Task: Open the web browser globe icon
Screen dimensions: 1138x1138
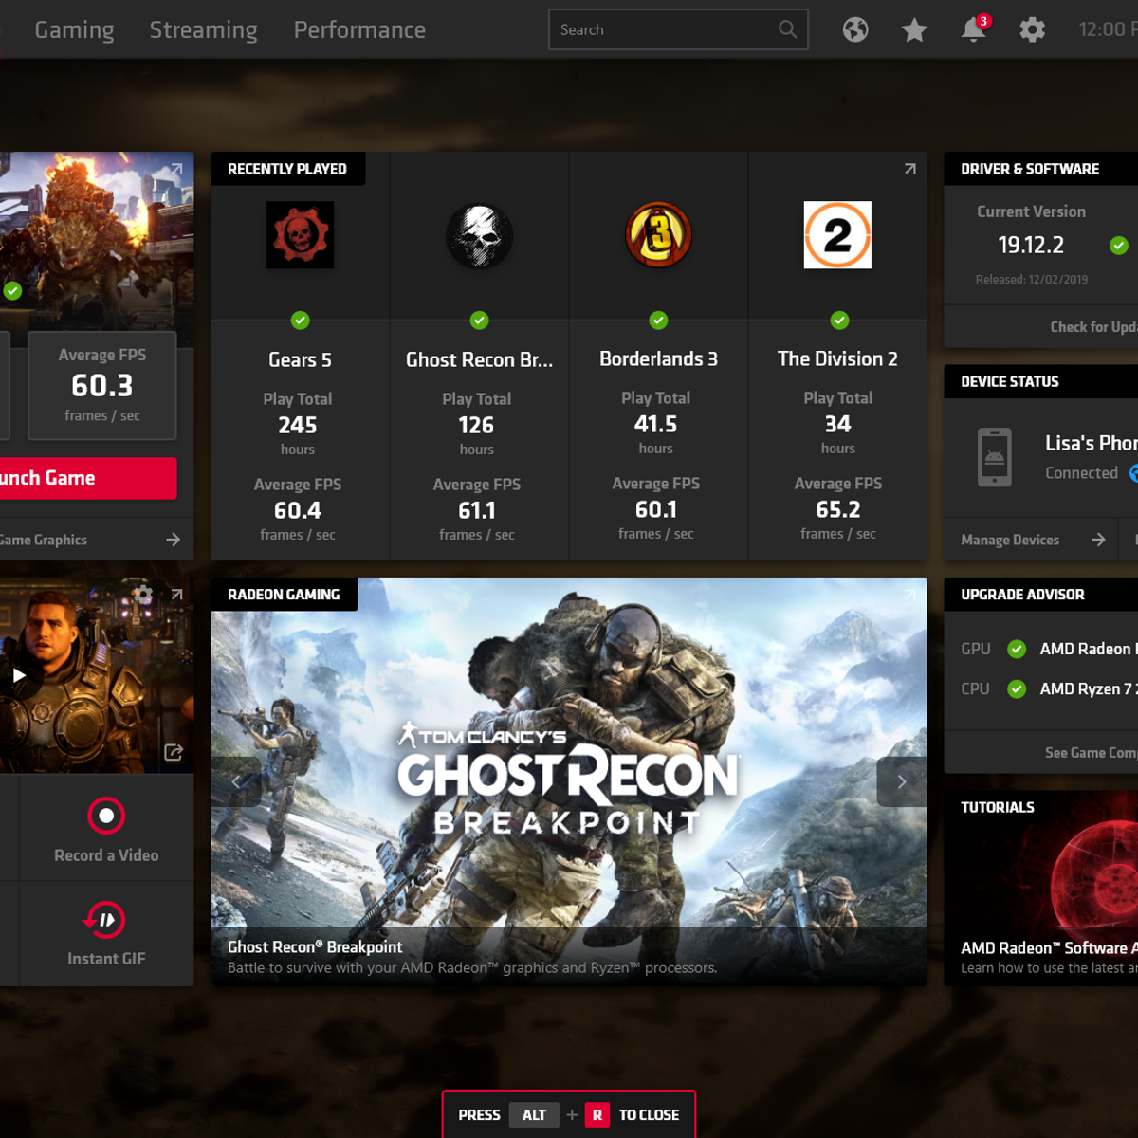Action: pyautogui.click(x=855, y=30)
